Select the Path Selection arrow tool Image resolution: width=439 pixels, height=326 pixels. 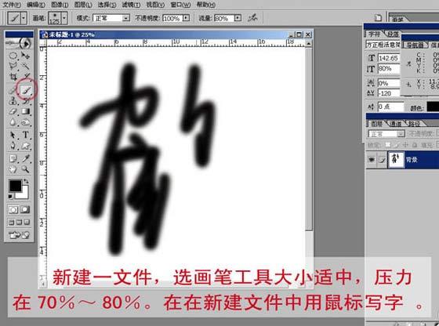13,135
